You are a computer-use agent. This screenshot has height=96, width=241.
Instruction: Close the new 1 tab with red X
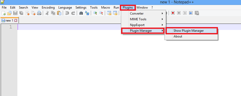point(16,21)
